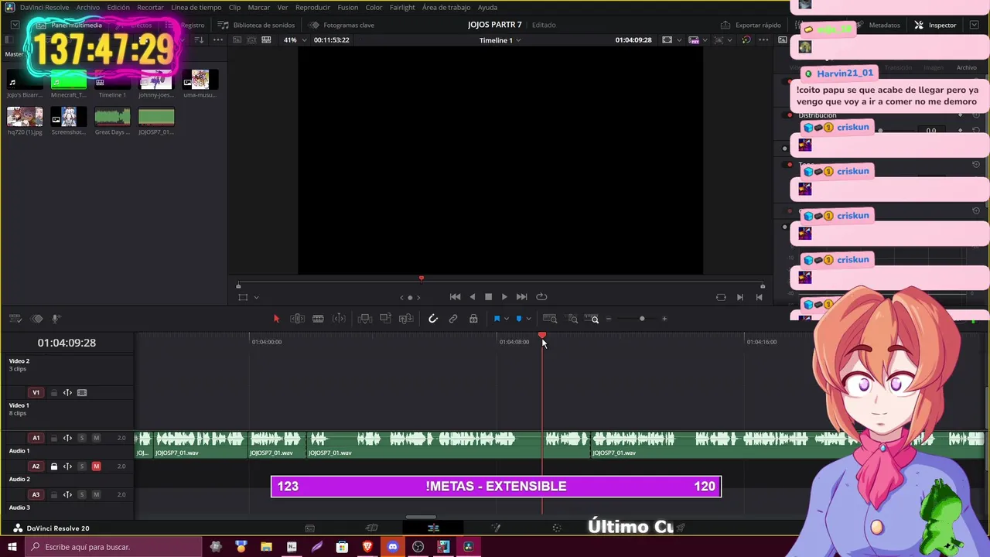Open Timeline View Options icon
The image size is (990, 557).
pyautogui.click(x=15, y=319)
